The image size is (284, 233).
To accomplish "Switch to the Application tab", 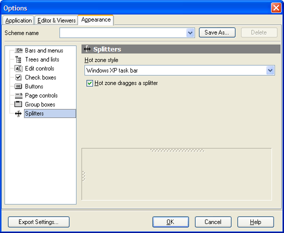I will click(18, 20).
